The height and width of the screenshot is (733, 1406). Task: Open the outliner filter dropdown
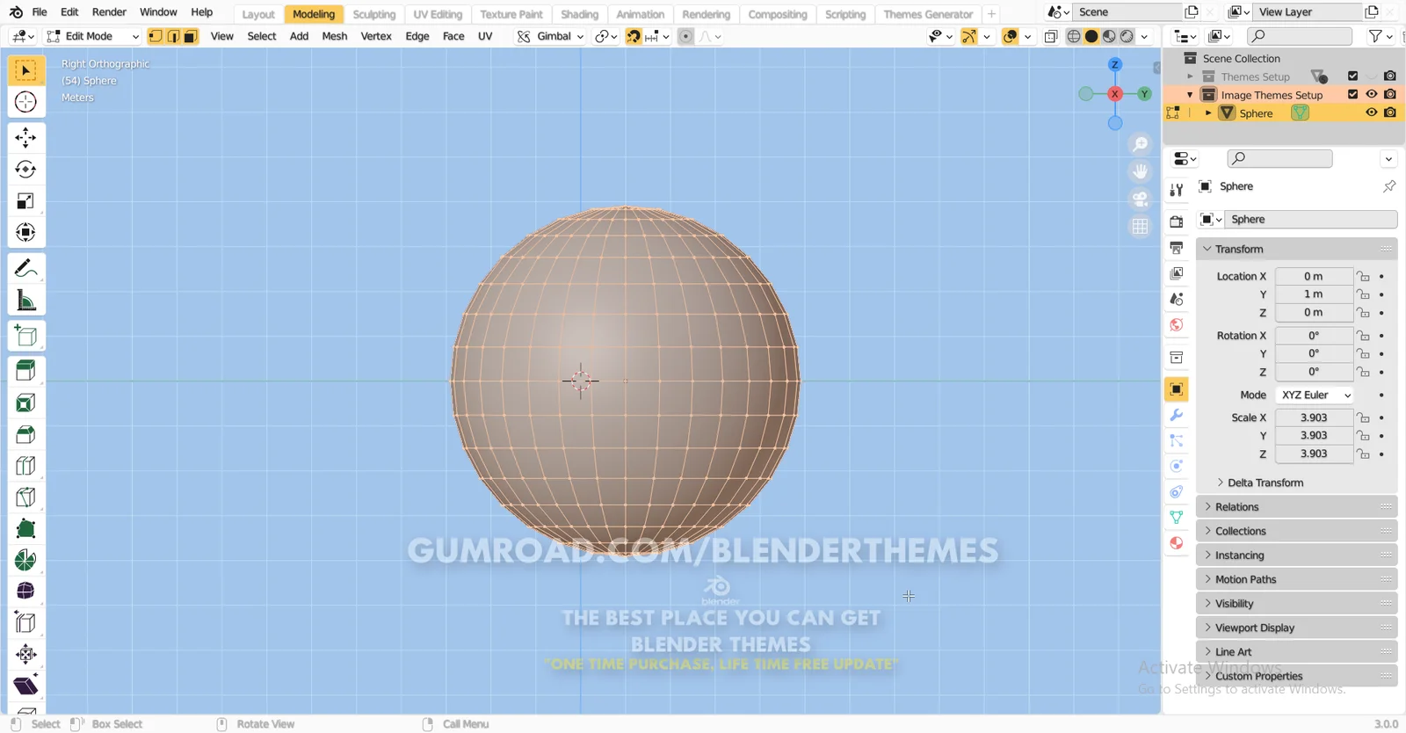[1381, 36]
